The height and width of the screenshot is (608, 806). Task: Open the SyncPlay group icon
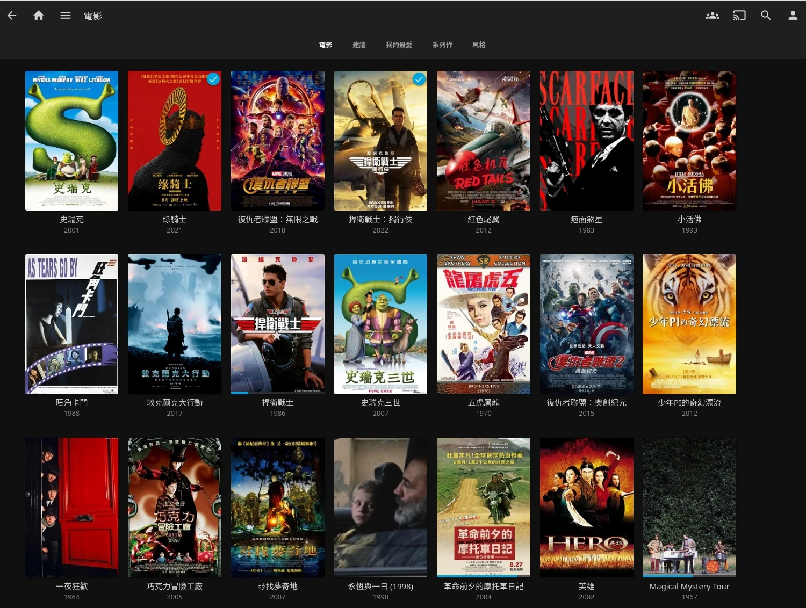pyautogui.click(x=713, y=16)
